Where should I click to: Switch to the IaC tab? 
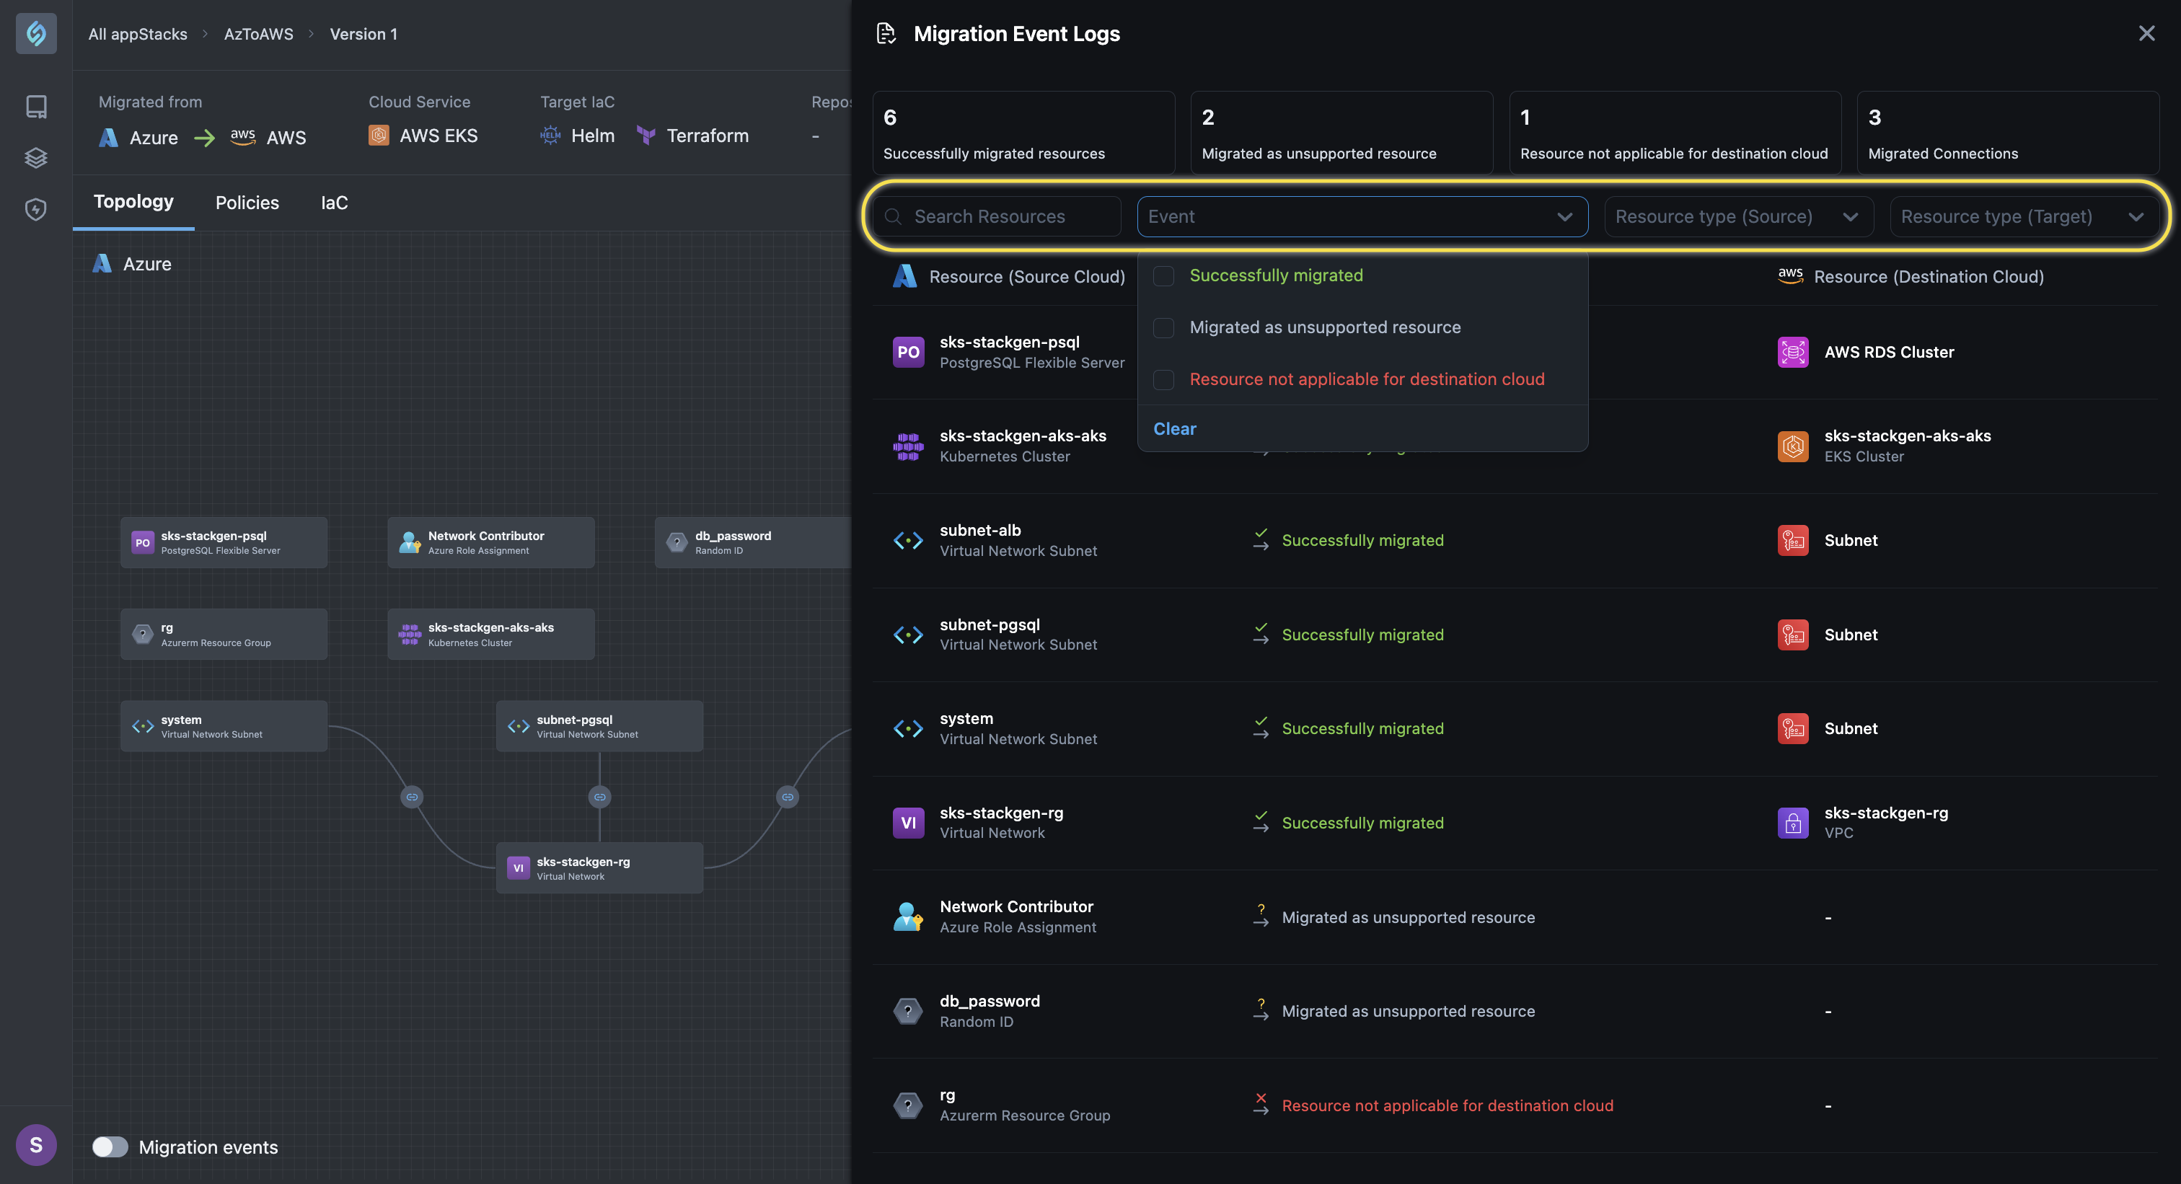tap(334, 203)
